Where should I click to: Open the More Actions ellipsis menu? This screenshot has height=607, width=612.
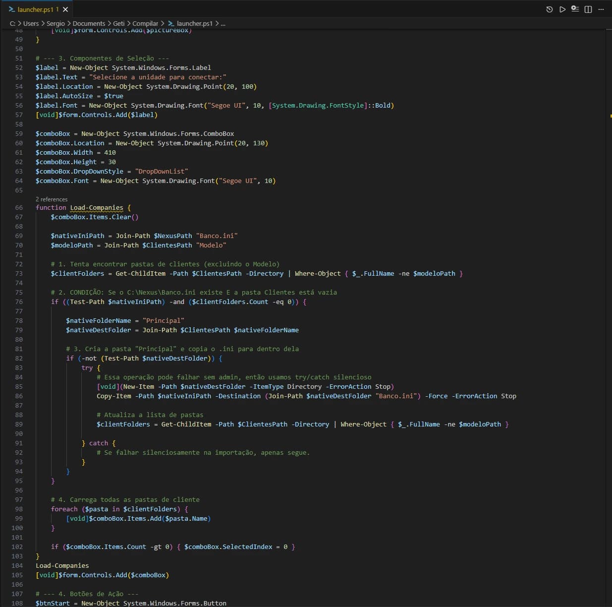pos(601,9)
